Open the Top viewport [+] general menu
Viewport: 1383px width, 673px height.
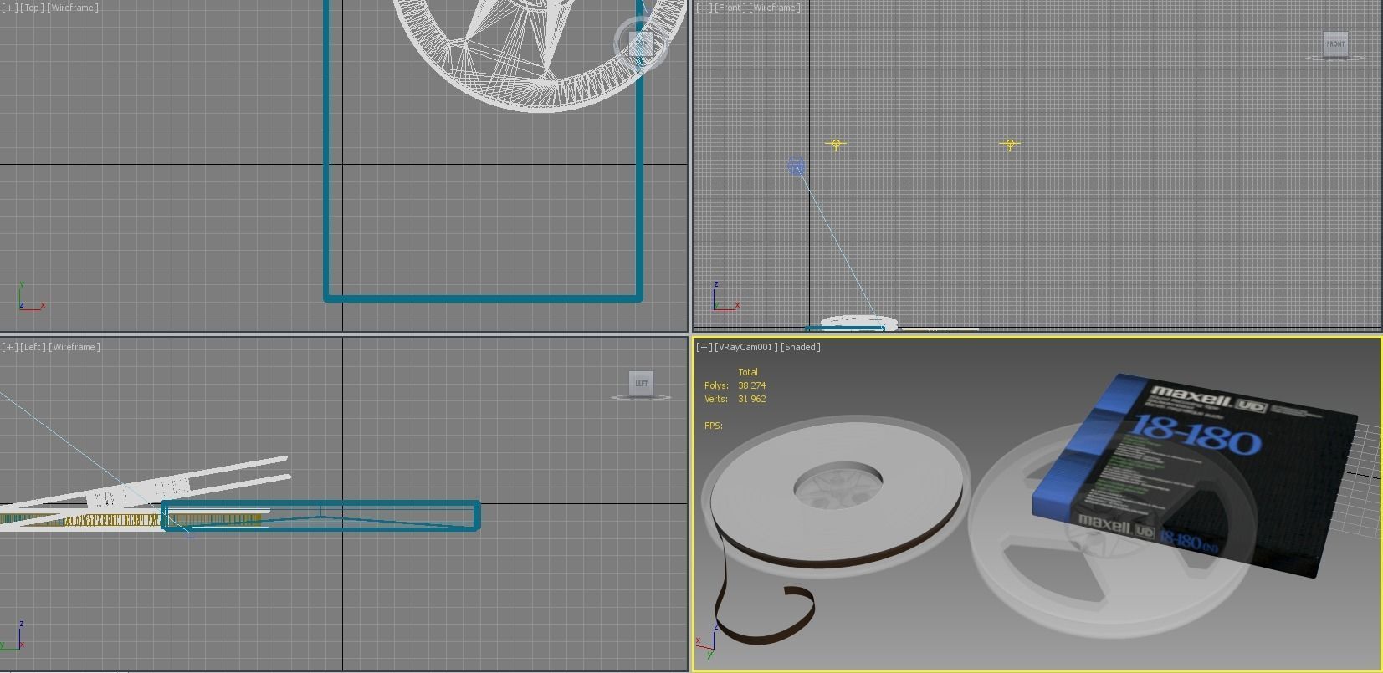pos(9,8)
